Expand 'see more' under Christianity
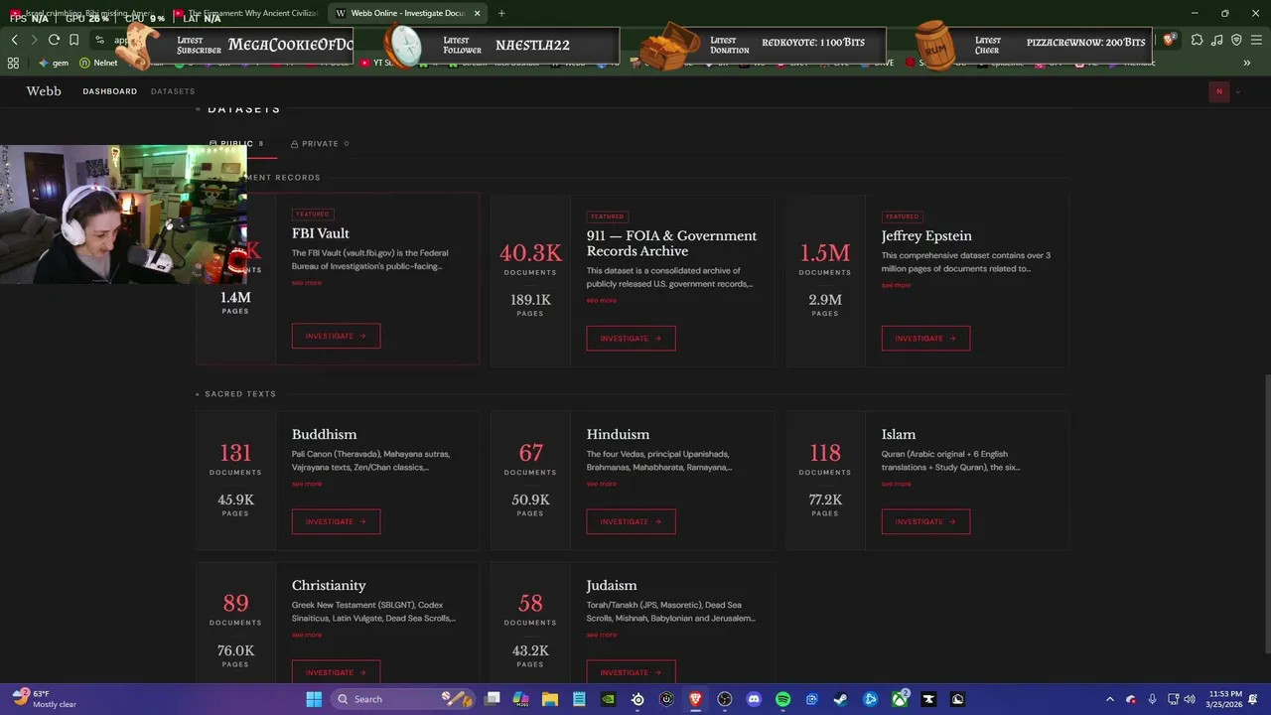This screenshot has height=715, width=1271. pos(307,635)
